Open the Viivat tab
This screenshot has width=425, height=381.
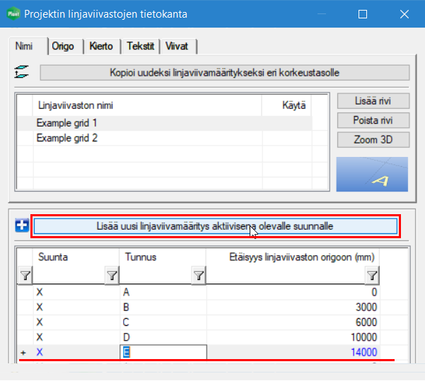click(177, 47)
